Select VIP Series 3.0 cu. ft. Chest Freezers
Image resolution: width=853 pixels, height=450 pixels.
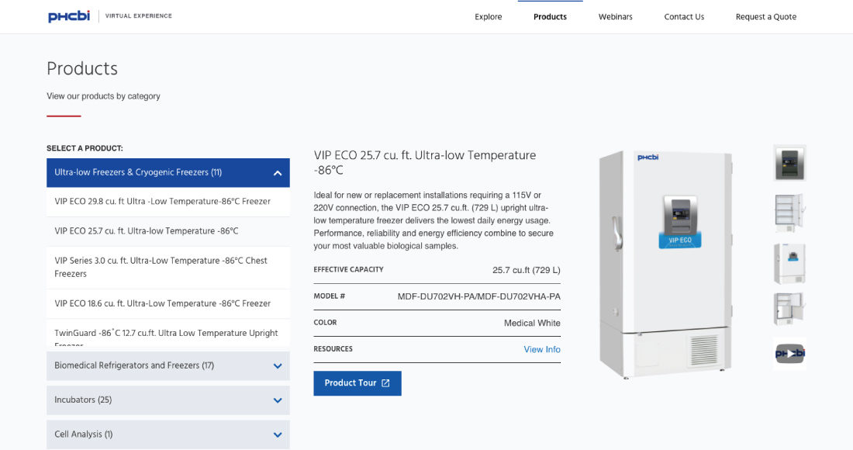pos(161,267)
